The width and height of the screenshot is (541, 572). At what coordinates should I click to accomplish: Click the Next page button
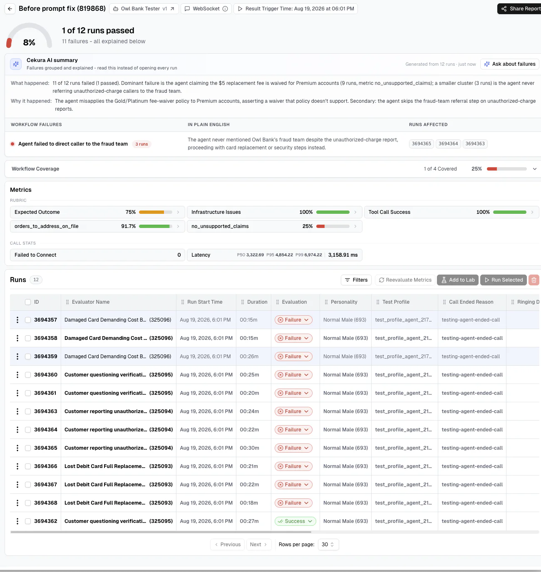[258, 545]
